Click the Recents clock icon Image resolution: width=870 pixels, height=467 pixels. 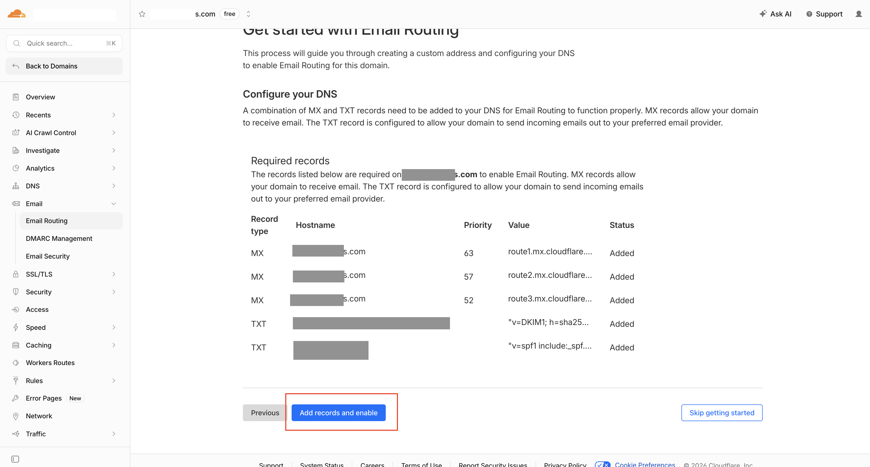click(x=15, y=115)
